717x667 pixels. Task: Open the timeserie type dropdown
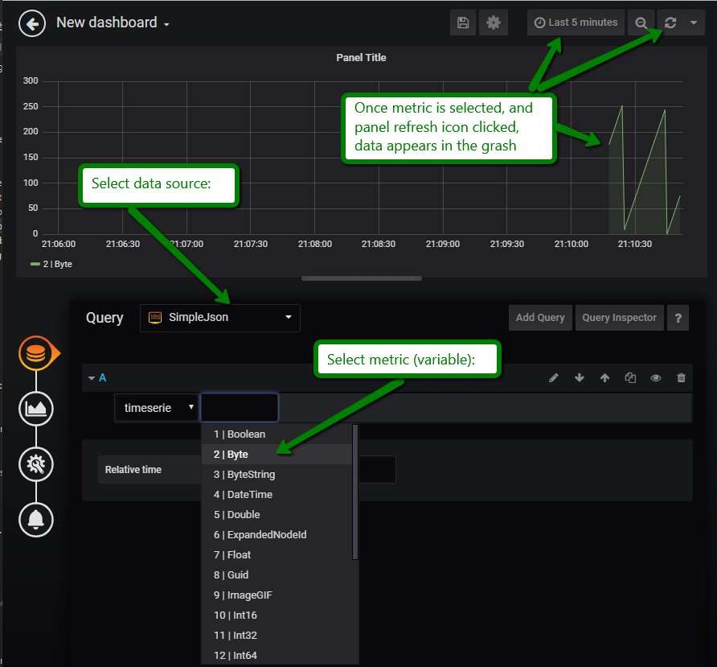[158, 408]
